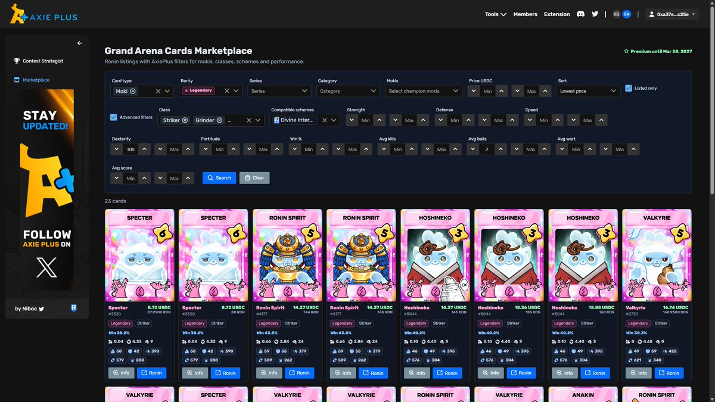Screen dimensions: 715x402
Task: Uncheck the Listed only checkbox
Action: coord(629,88)
